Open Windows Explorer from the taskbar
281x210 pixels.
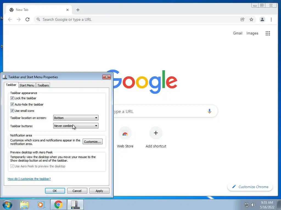pyautogui.click(x=24, y=205)
